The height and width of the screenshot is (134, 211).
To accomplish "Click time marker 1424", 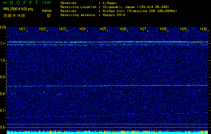I will (x=83, y=29).
